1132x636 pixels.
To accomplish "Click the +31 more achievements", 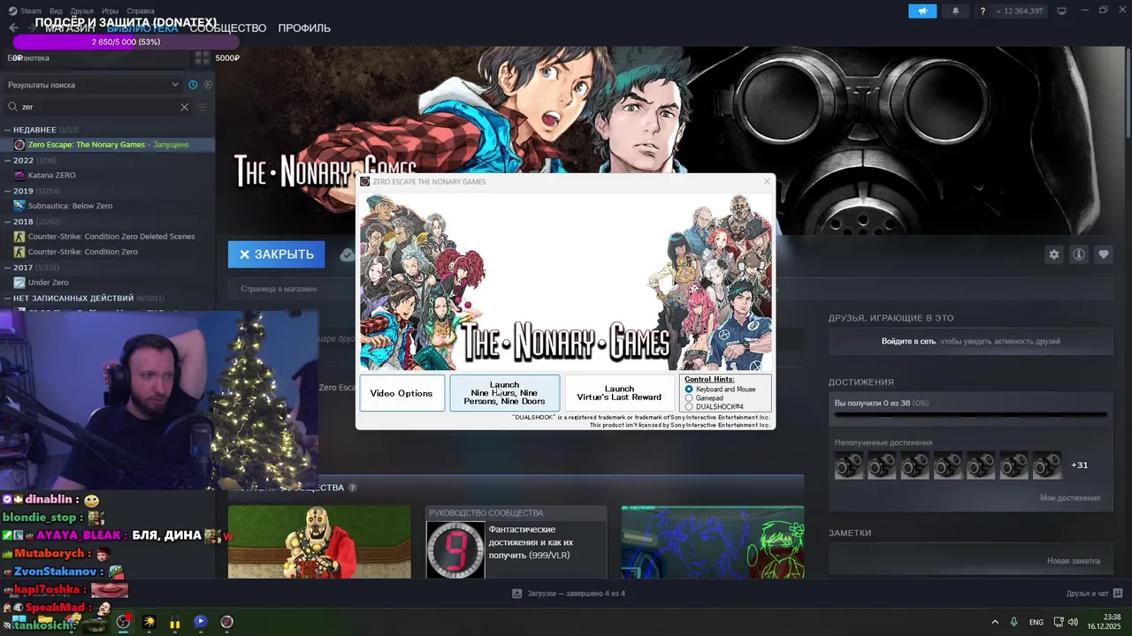I will pyautogui.click(x=1079, y=465).
